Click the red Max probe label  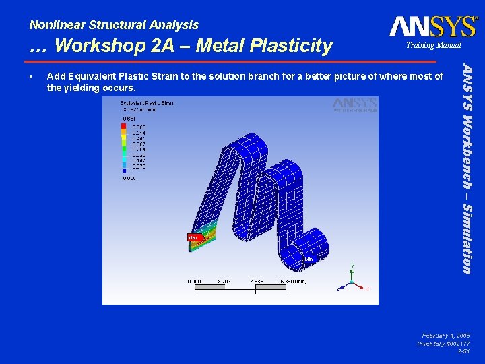[x=195, y=237]
